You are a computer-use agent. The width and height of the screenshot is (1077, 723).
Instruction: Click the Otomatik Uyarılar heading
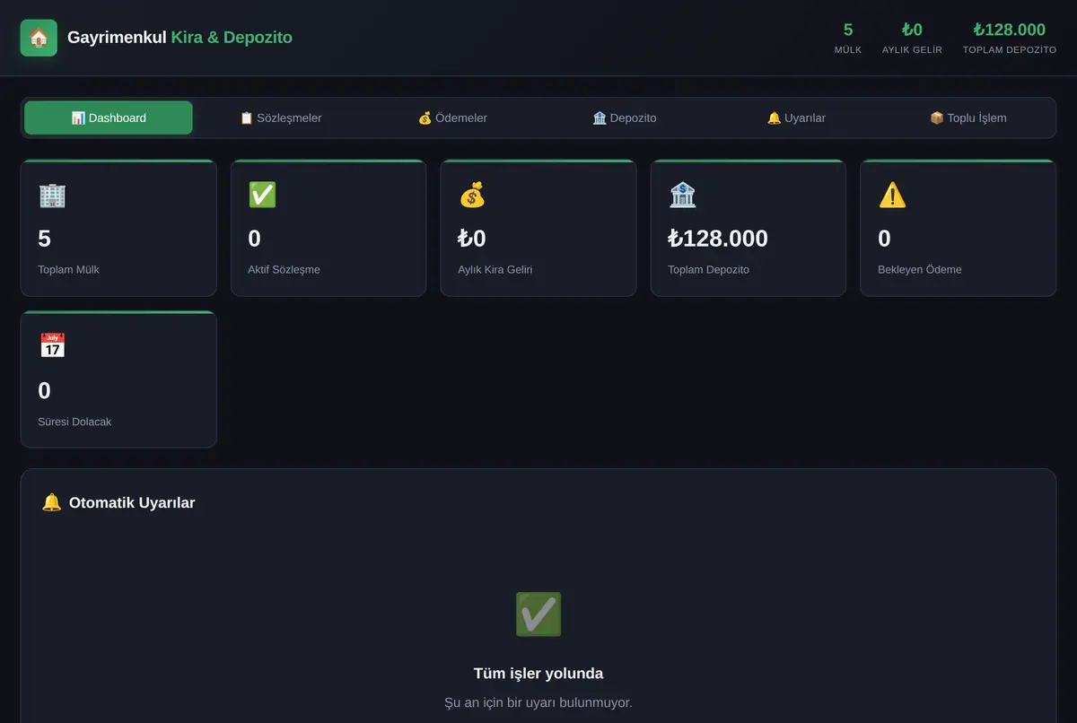click(132, 502)
